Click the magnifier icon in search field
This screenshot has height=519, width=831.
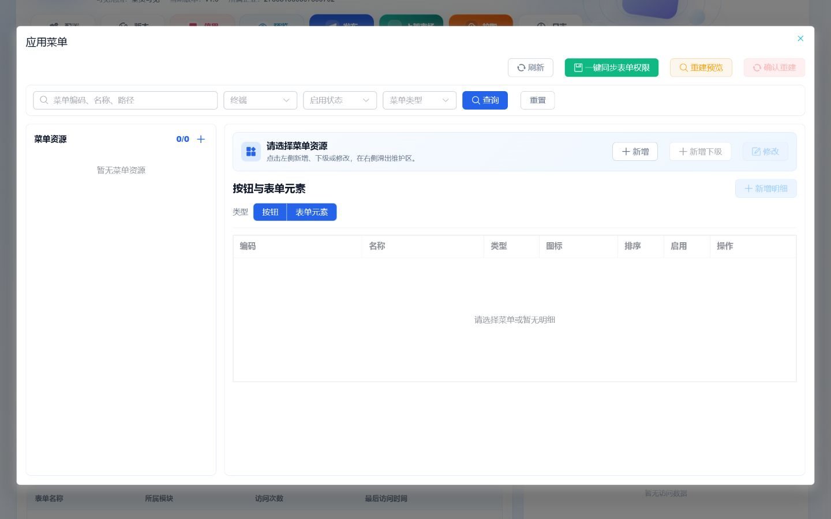click(x=44, y=100)
